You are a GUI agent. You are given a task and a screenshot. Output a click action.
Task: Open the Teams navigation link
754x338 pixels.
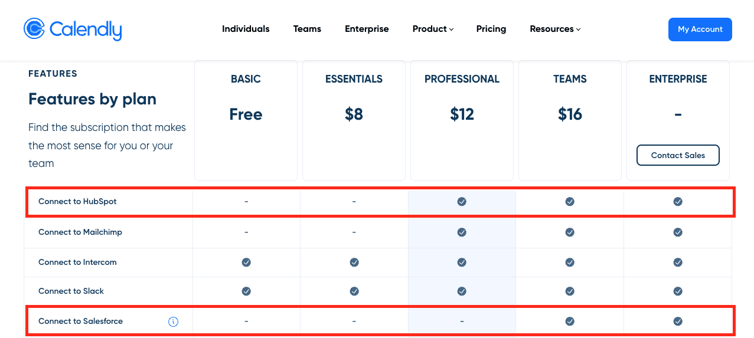pos(307,29)
